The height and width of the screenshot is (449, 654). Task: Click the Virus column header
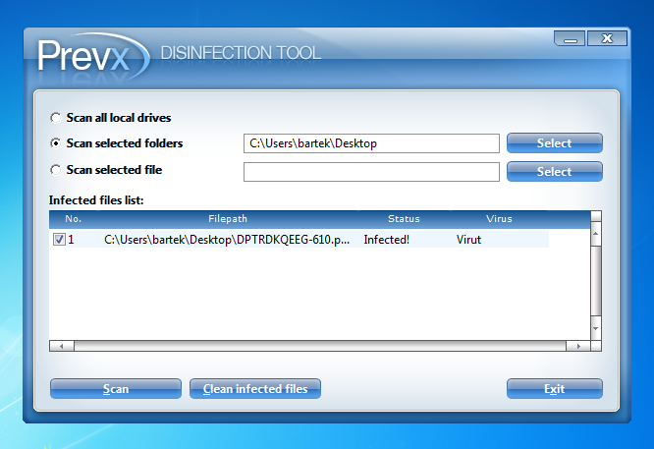pos(499,218)
